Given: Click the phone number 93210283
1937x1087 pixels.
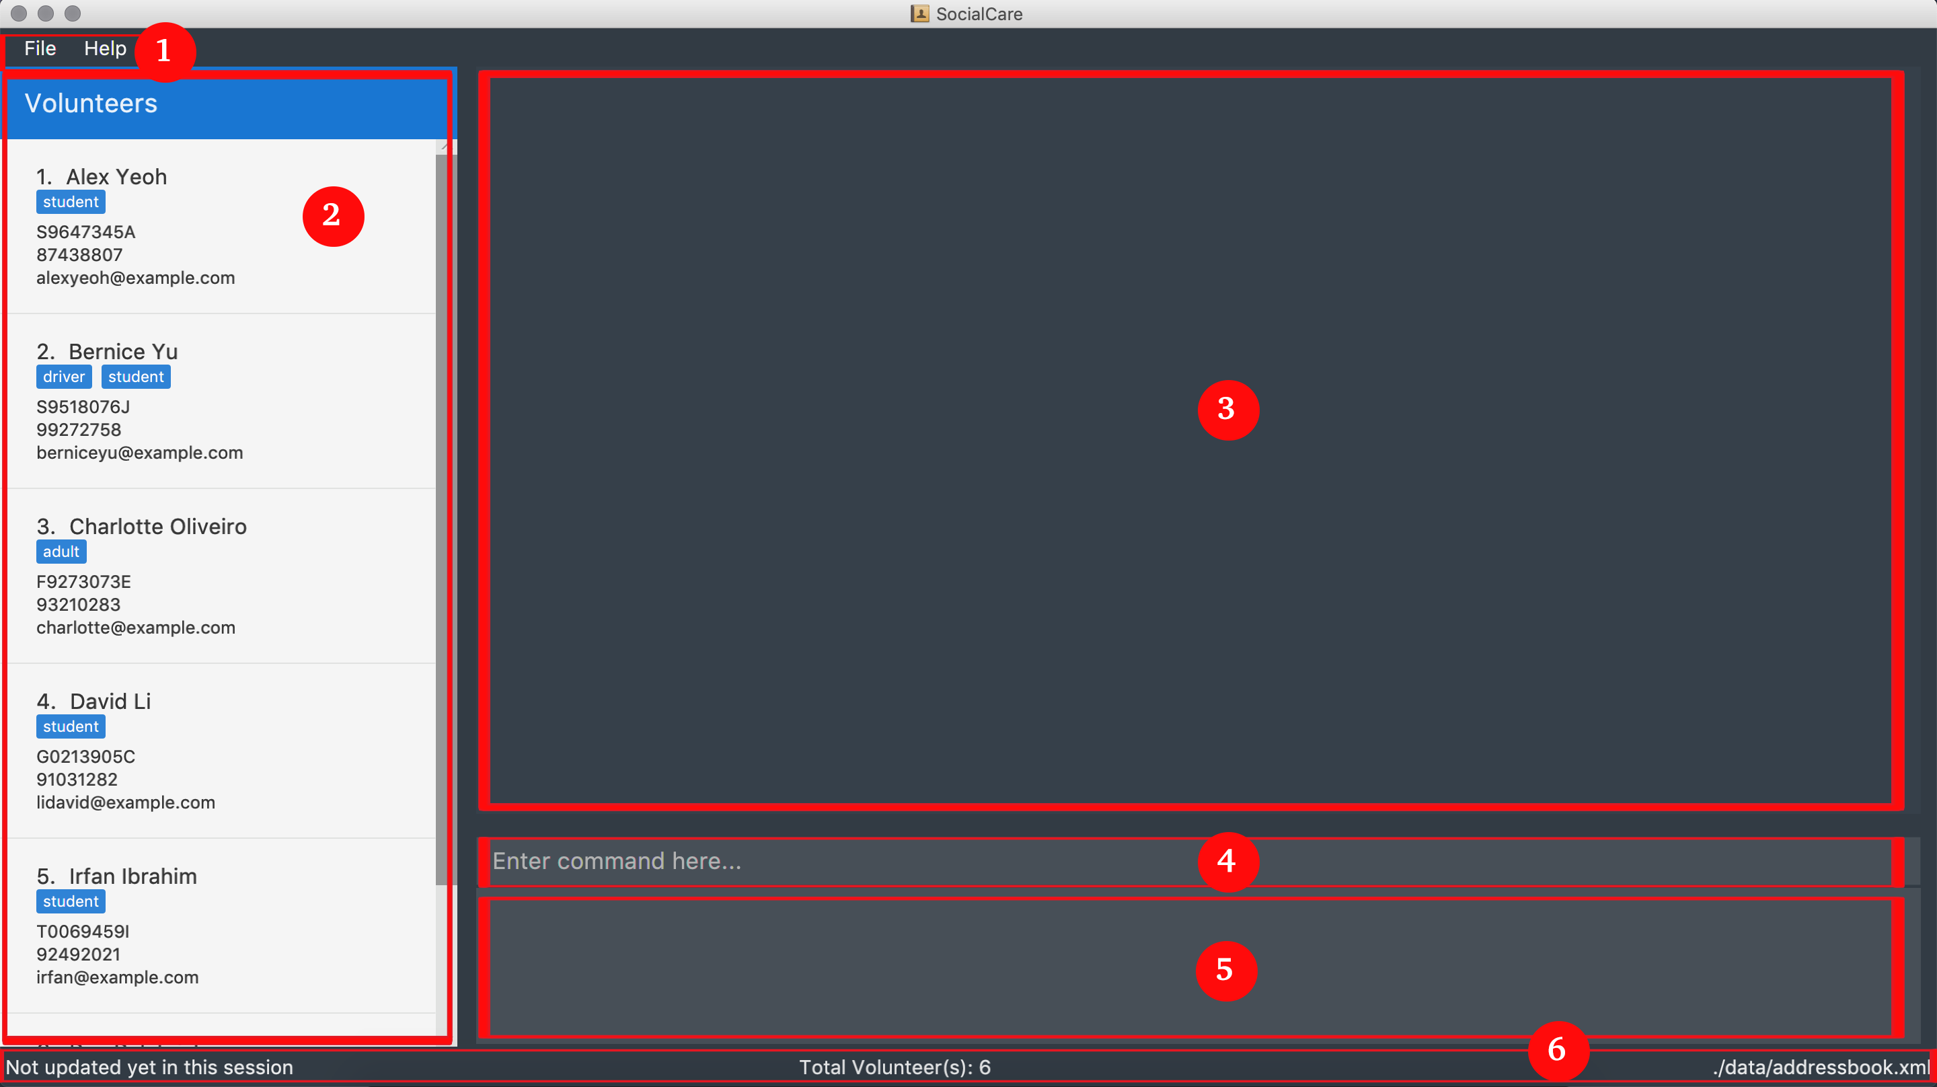Looking at the screenshot, I should 78,605.
